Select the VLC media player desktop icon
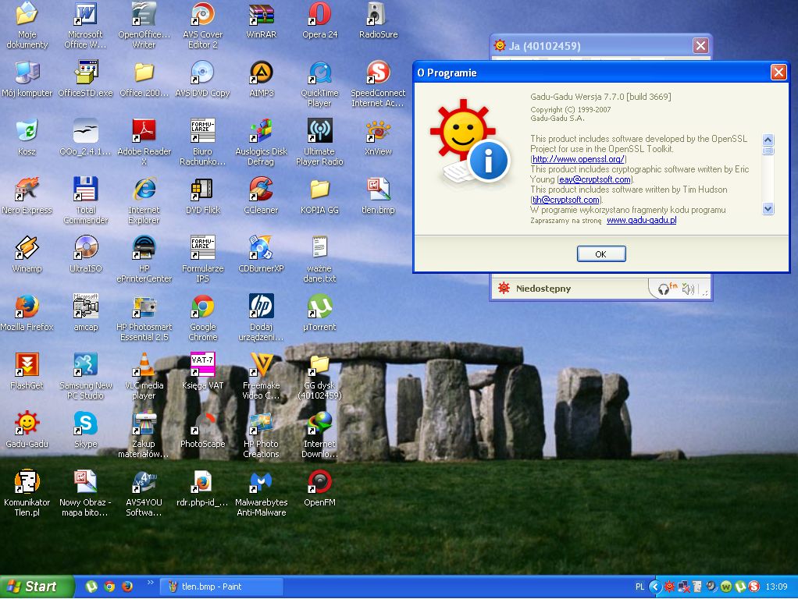 click(x=144, y=376)
